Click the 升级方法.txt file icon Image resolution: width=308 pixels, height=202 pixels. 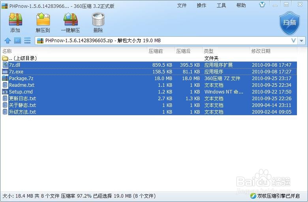5,112
